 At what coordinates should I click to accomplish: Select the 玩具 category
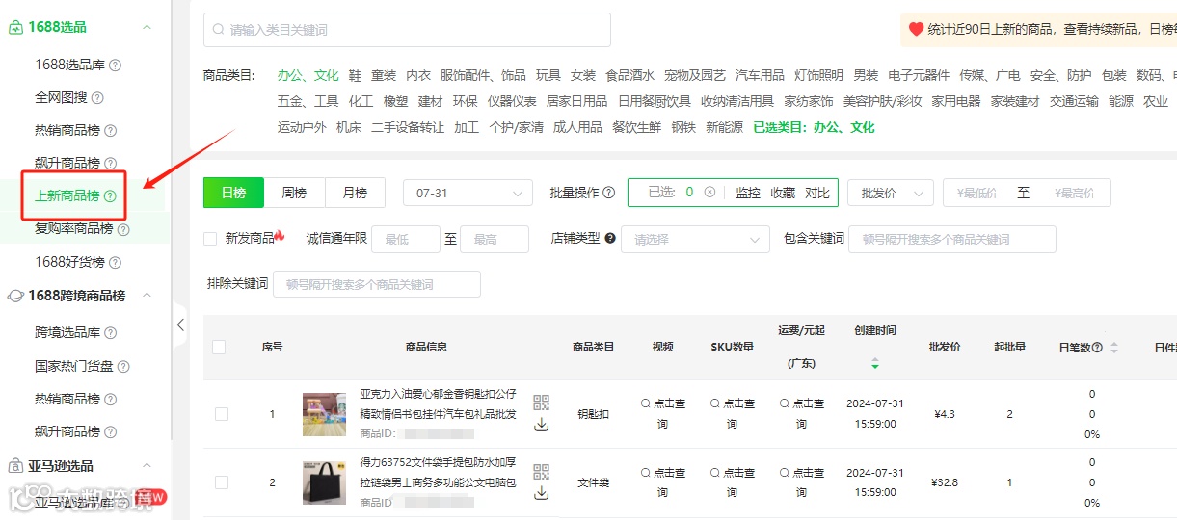tap(548, 75)
